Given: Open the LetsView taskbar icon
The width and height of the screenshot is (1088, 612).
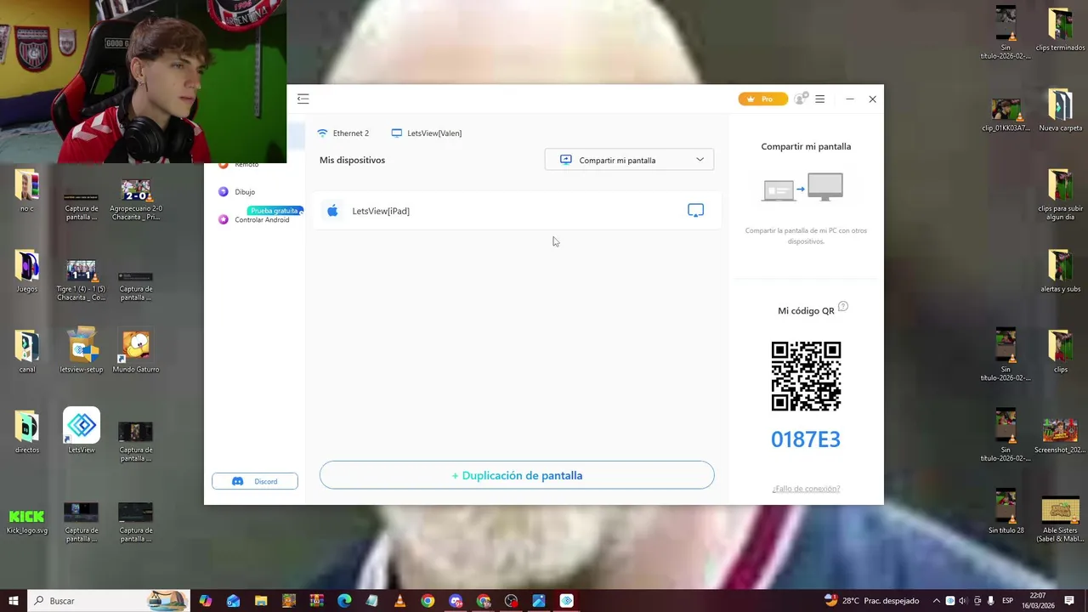Looking at the screenshot, I should point(567,601).
